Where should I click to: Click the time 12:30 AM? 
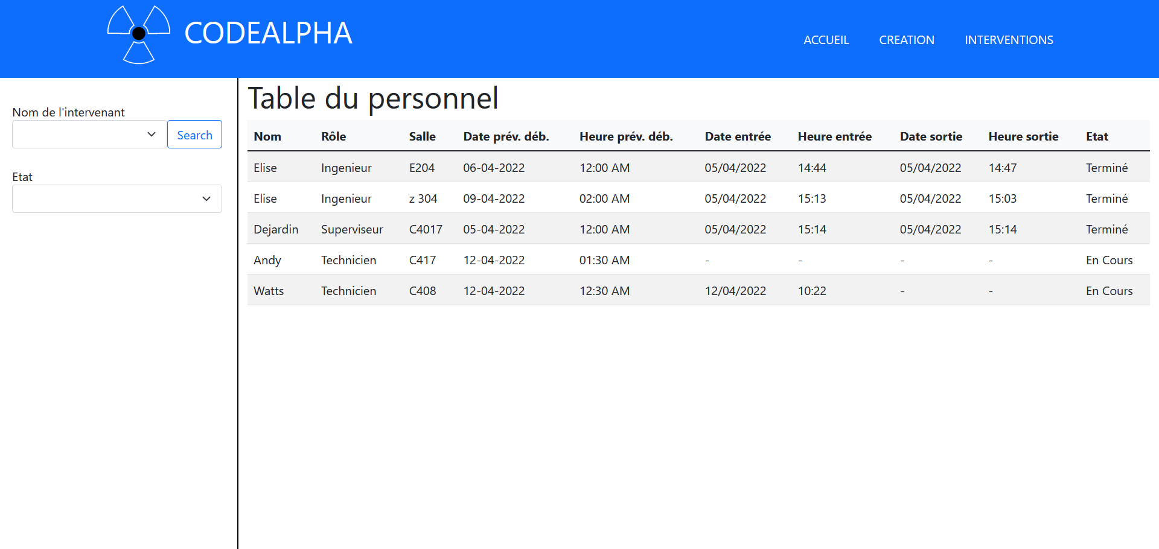(604, 291)
